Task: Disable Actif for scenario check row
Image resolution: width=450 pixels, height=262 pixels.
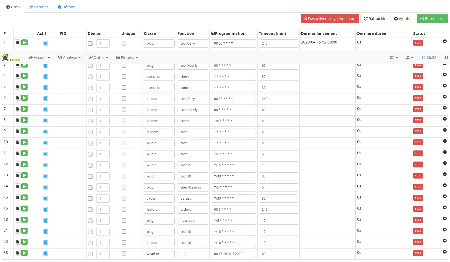Action: point(46,76)
